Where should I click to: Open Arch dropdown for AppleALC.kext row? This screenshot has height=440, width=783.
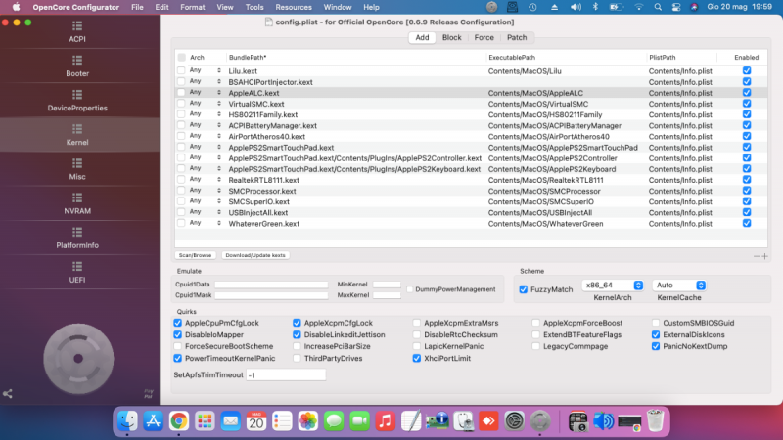(x=204, y=93)
